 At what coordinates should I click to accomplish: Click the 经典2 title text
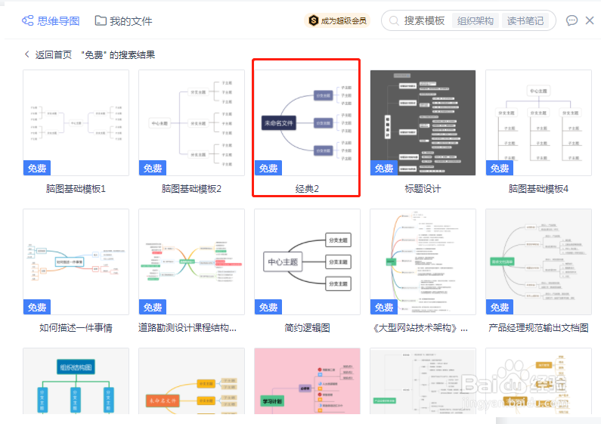[307, 189]
